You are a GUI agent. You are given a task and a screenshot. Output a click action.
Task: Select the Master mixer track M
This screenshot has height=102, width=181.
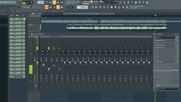tap(36, 37)
